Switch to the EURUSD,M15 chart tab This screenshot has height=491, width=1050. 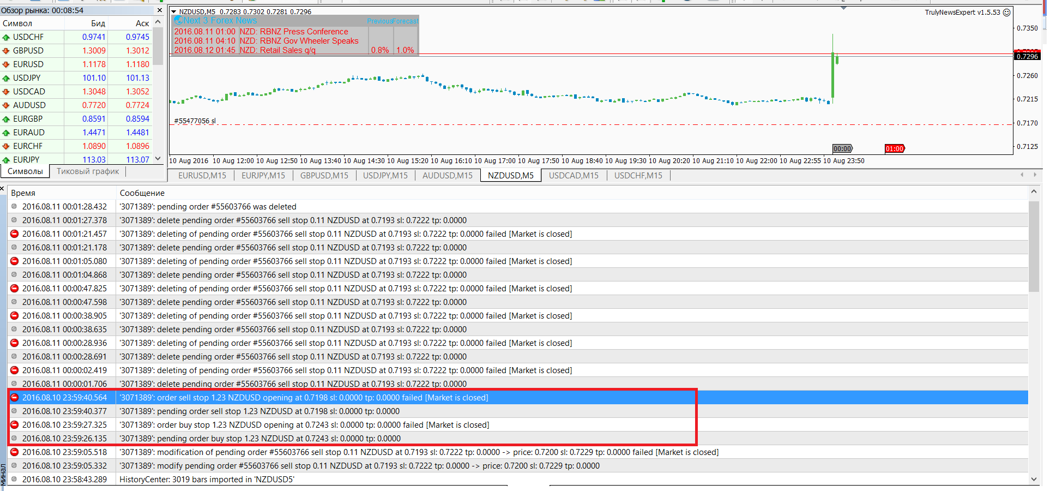tap(202, 176)
